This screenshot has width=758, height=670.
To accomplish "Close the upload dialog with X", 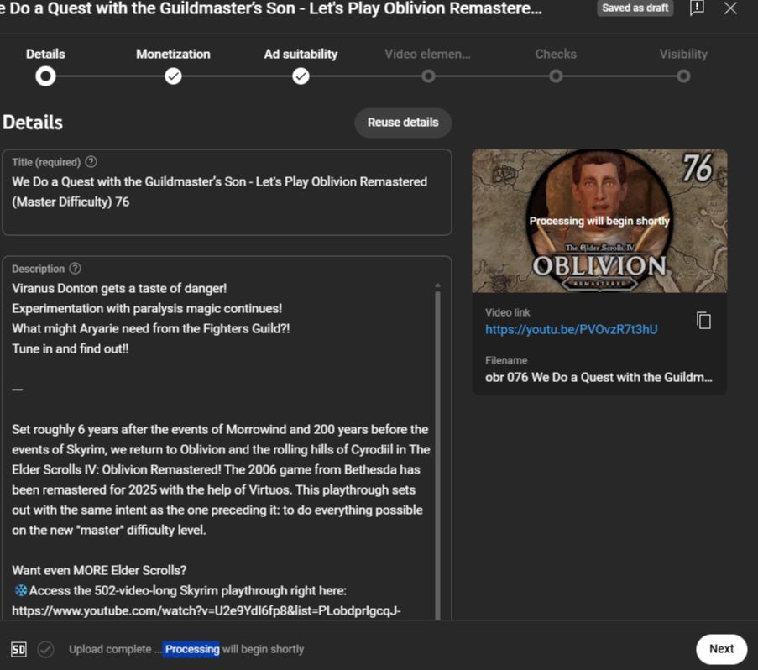I will coord(730,8).
